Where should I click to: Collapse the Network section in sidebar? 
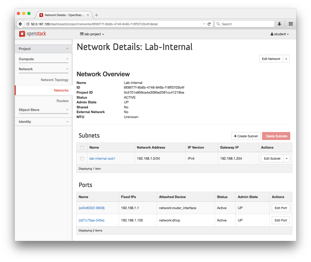tap(43, 69)
